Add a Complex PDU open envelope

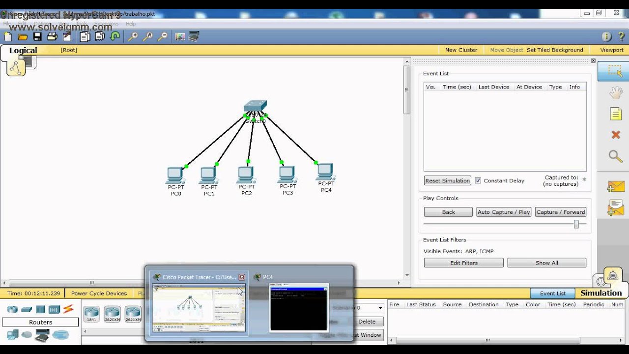[x=615, y=207]
